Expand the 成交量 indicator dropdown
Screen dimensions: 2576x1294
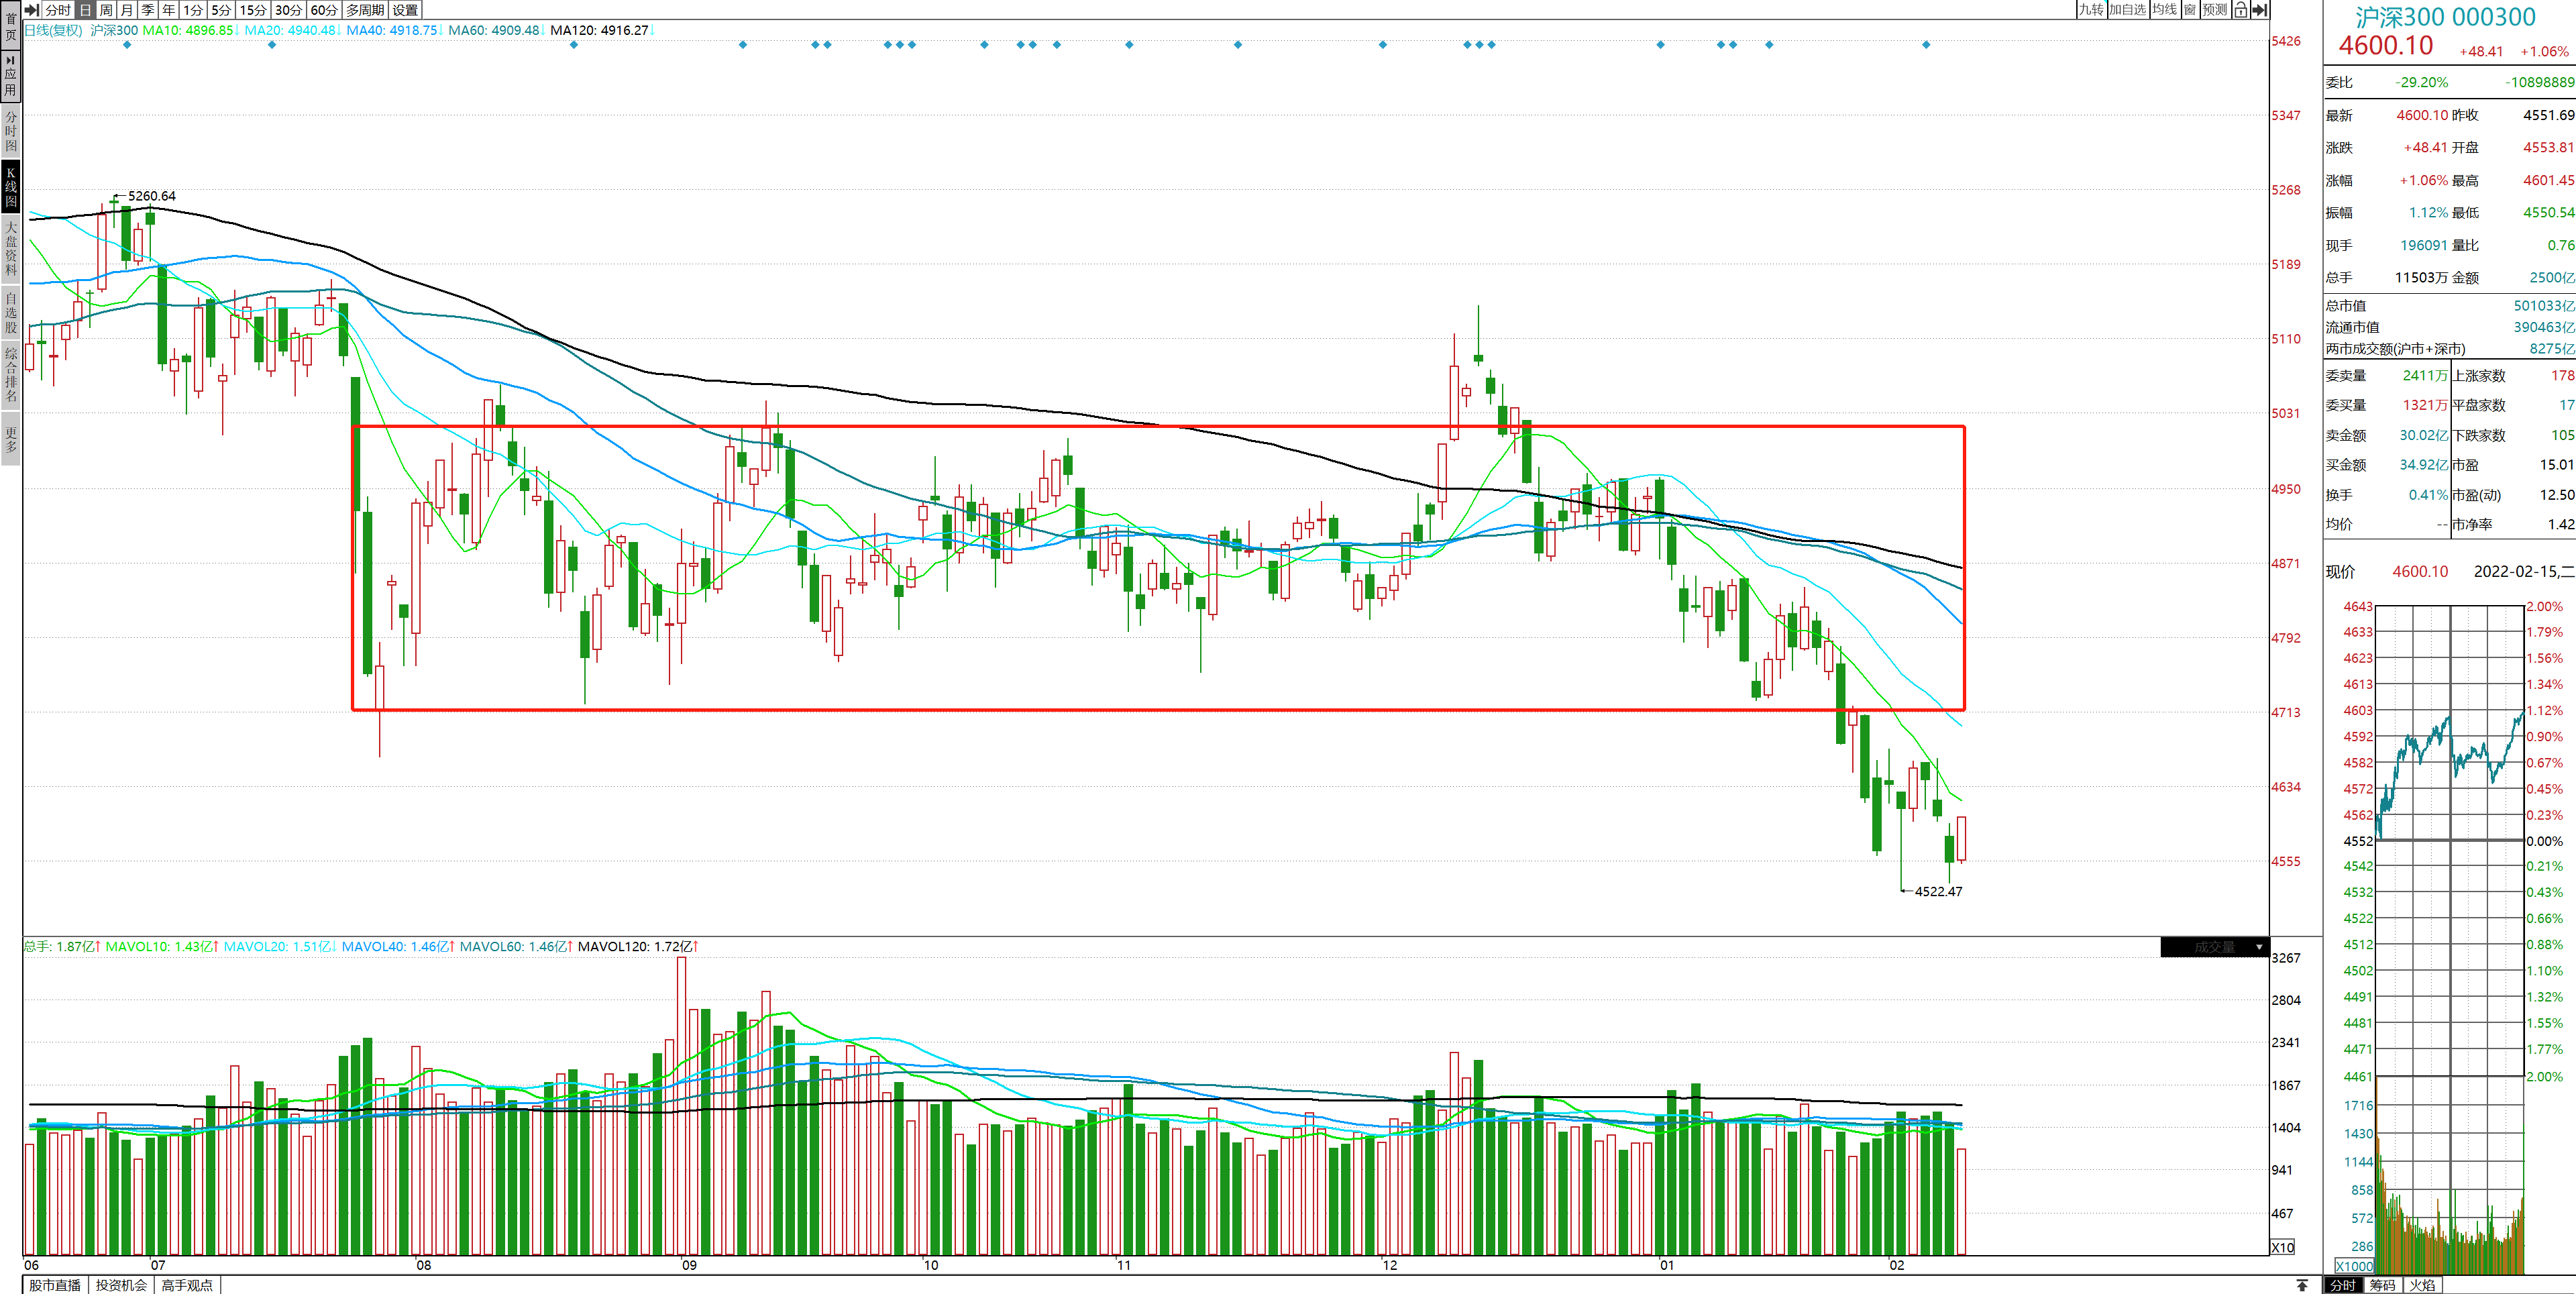2259,947
